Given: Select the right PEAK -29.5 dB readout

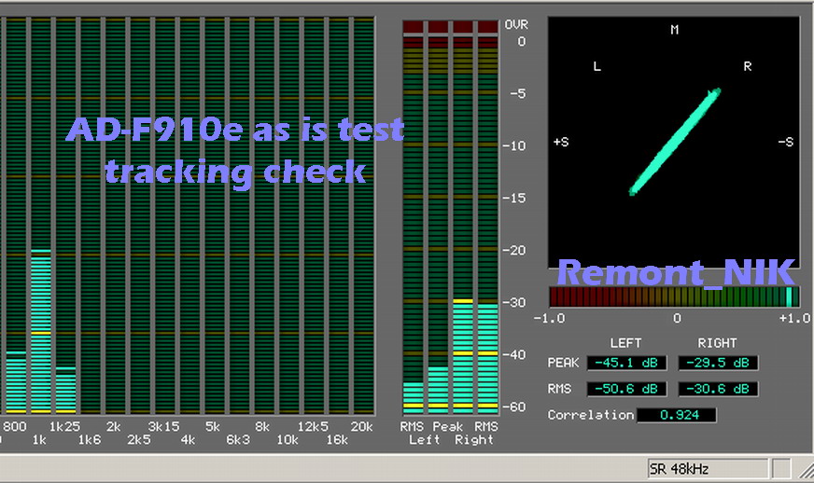Looking at the screenshot, I should pyautogui.click(x=718, y=363).
